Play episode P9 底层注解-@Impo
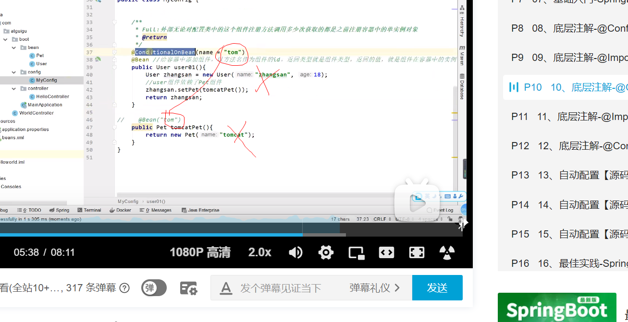Screen dimensions: 628x322 pyautogui.click(x=569, y=58)
